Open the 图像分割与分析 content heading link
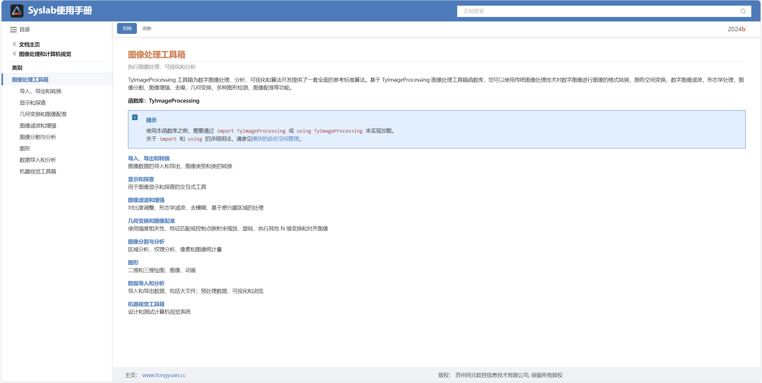 pyautogui.click(x=146, y=242)
